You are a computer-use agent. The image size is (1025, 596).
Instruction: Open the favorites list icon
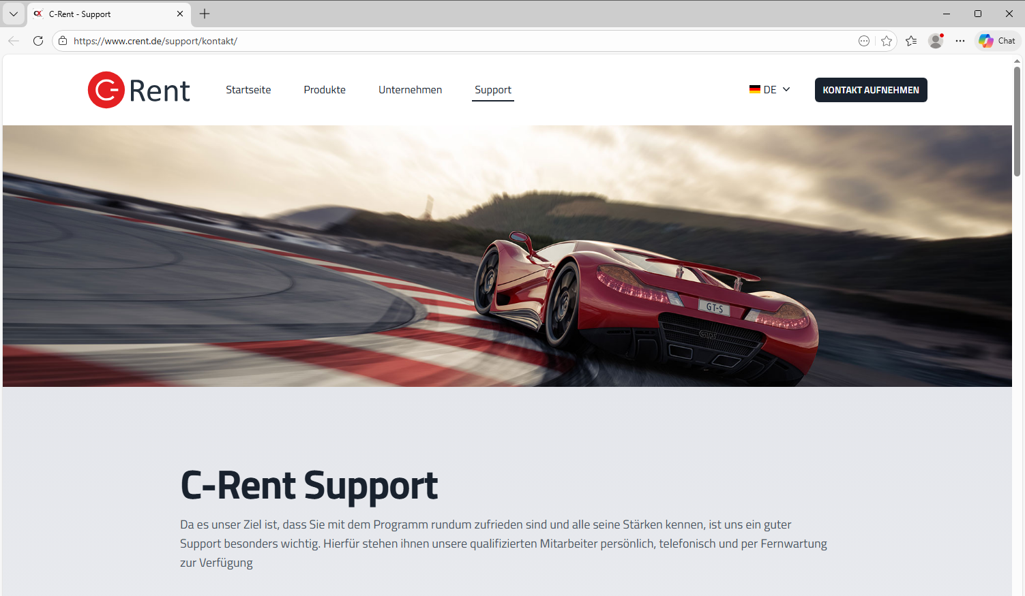click(x=911, y=41)
